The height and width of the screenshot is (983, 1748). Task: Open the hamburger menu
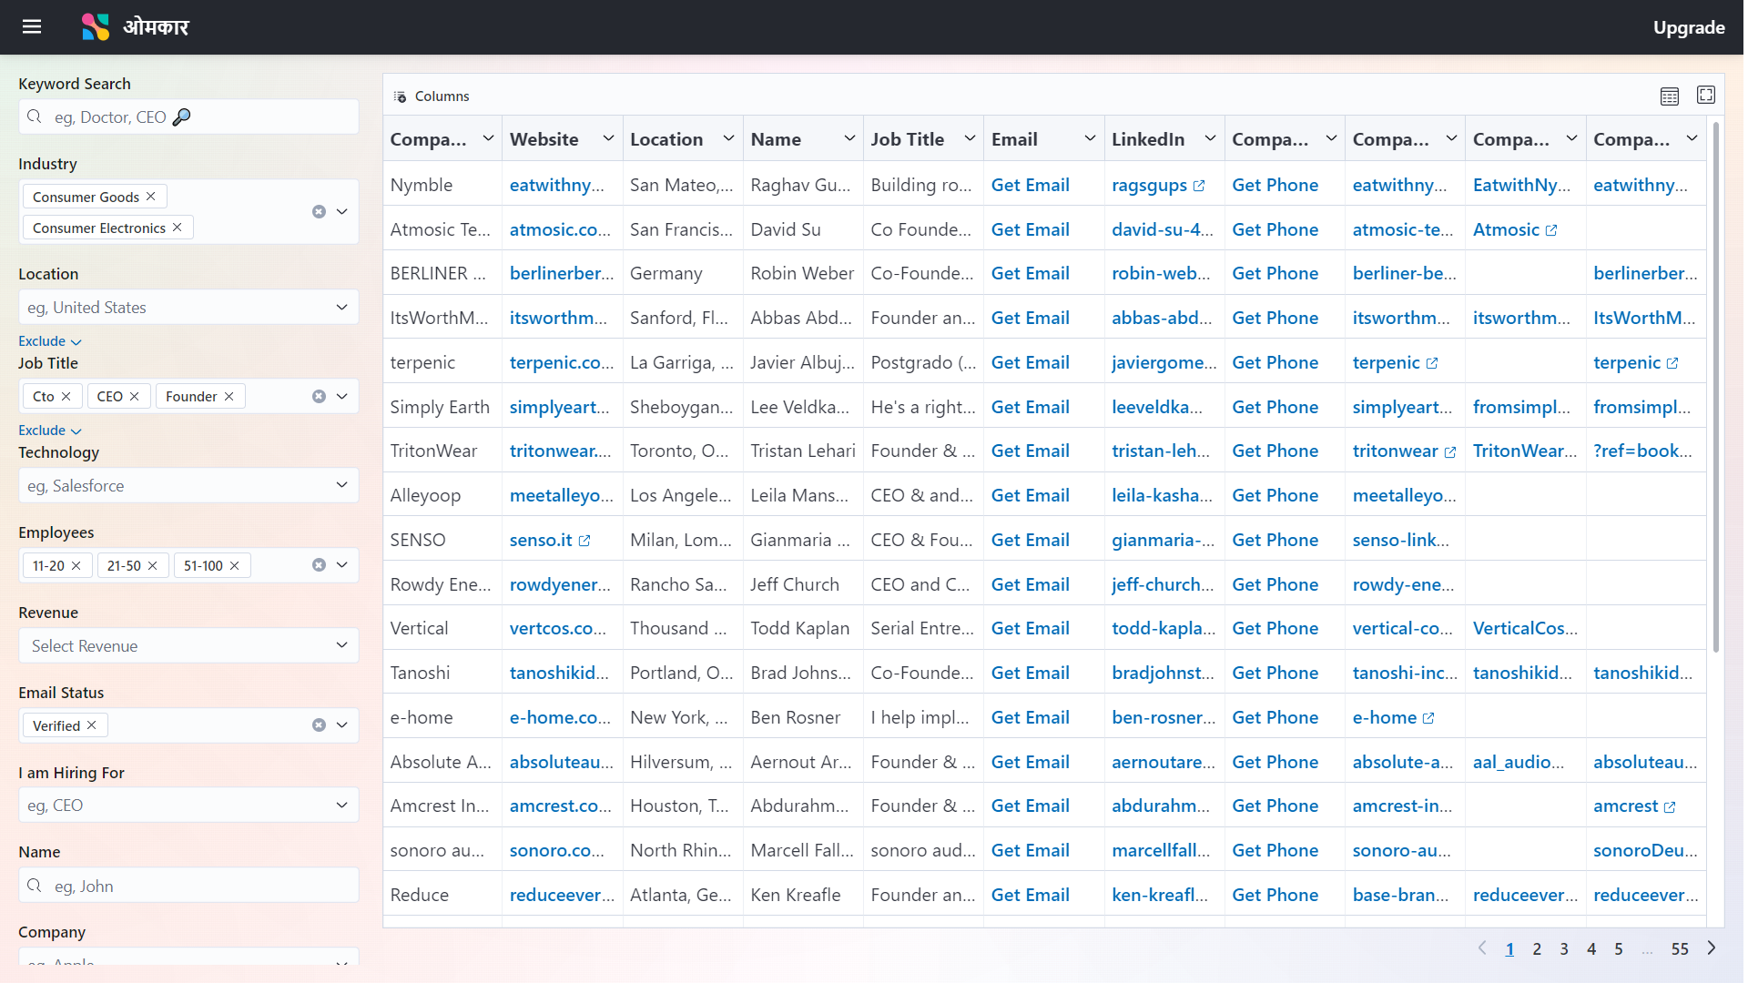click(x=32, y=26)
